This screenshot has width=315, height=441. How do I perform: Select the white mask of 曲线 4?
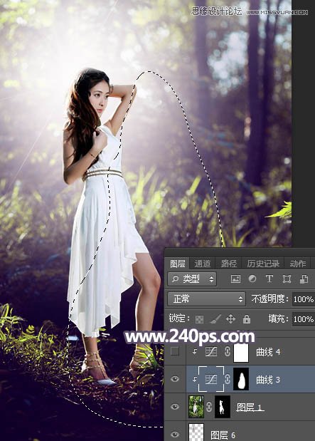tap(241, 351)
